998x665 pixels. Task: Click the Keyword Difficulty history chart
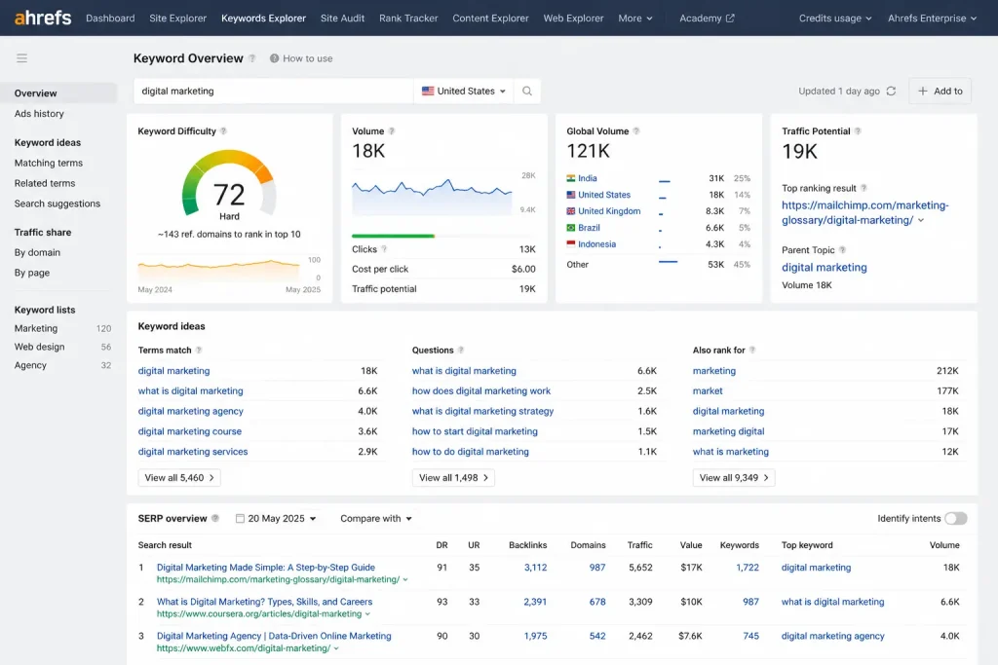pyautogui.click(x=218, y=271)
